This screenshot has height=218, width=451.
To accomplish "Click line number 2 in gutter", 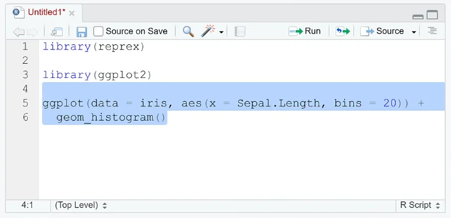I will pos(25,60).
